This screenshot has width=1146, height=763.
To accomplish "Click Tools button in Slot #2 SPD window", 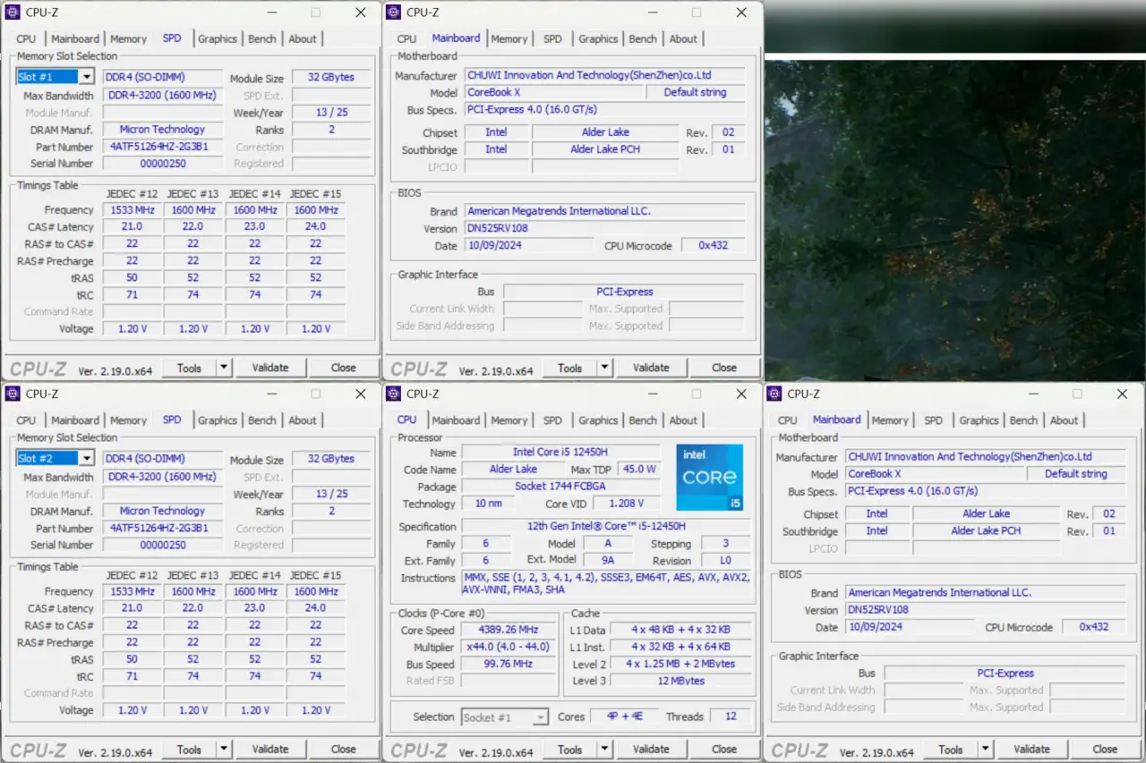I will point(189,750).
